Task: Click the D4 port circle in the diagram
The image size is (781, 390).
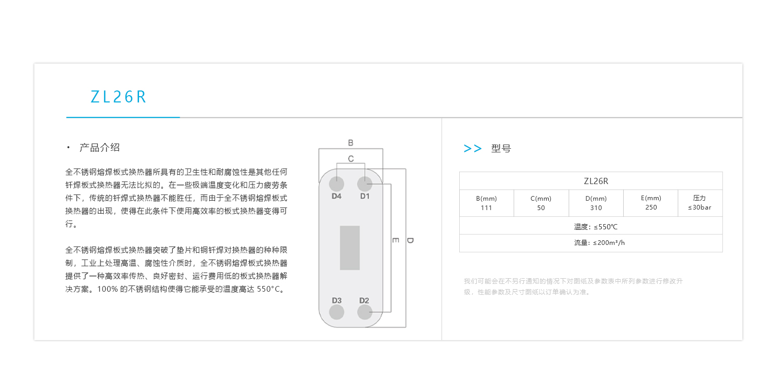Action: click(x=336, y=184)
